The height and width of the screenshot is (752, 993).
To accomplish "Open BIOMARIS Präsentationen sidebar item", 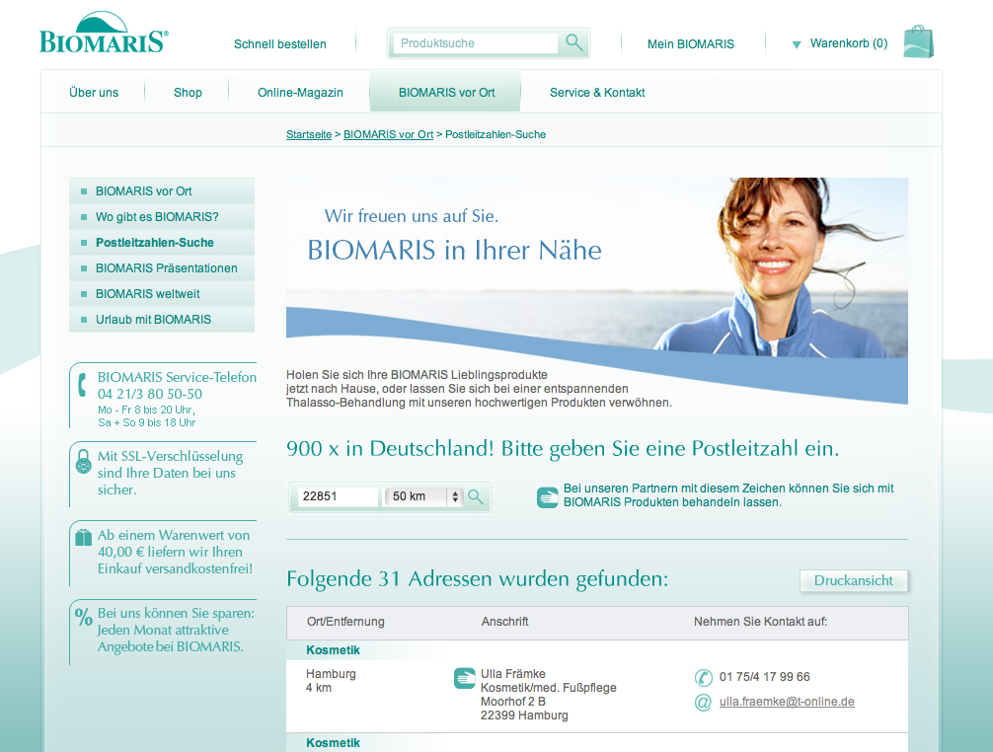I will (x=162, y=268).
